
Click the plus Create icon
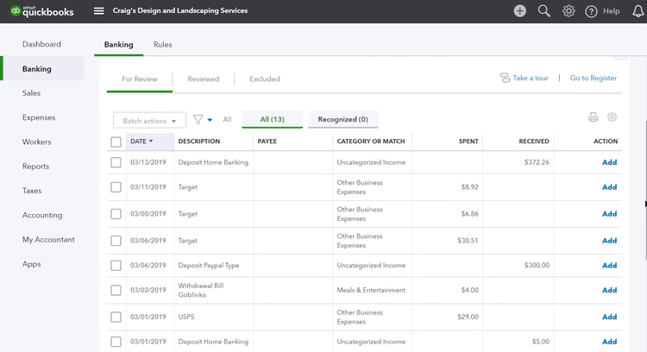click(x=519, y=10)
